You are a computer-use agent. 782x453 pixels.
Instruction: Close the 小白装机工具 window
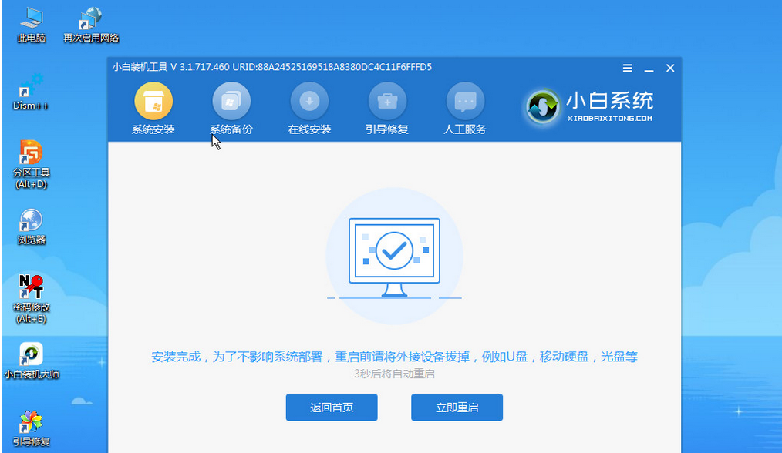tap(670, 68)
